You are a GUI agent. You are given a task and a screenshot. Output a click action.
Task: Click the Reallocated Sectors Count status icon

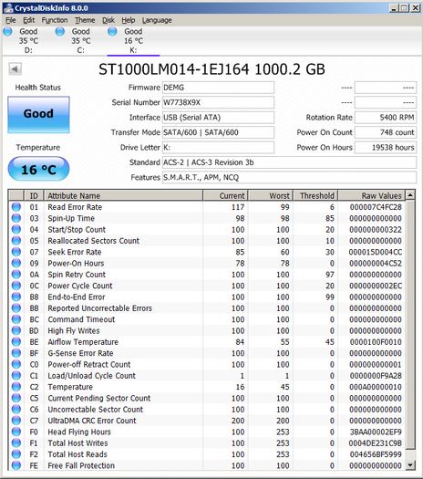point(16,241)
